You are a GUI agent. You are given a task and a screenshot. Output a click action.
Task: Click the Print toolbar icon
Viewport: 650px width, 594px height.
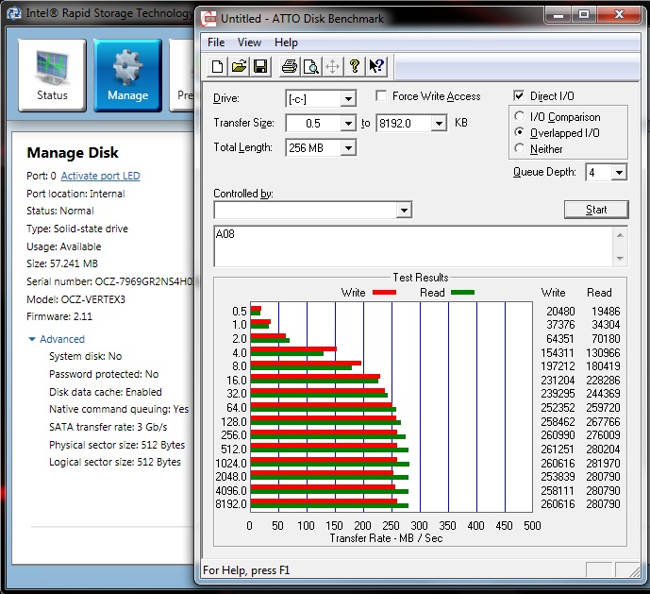[x=290, y=66]
